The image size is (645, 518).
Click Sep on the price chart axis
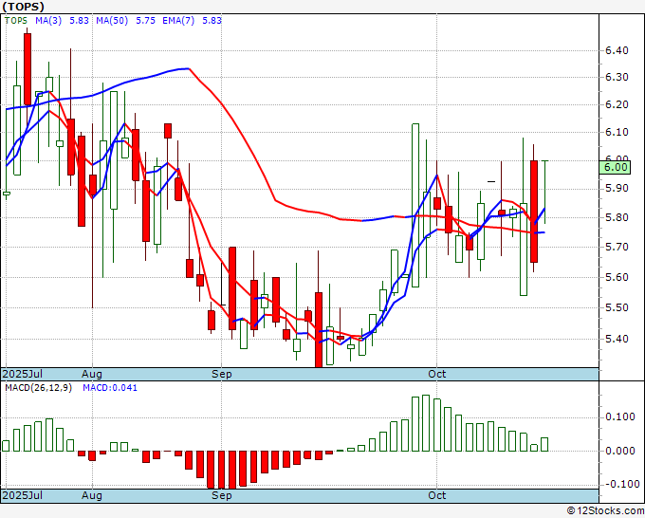(222, 374)
